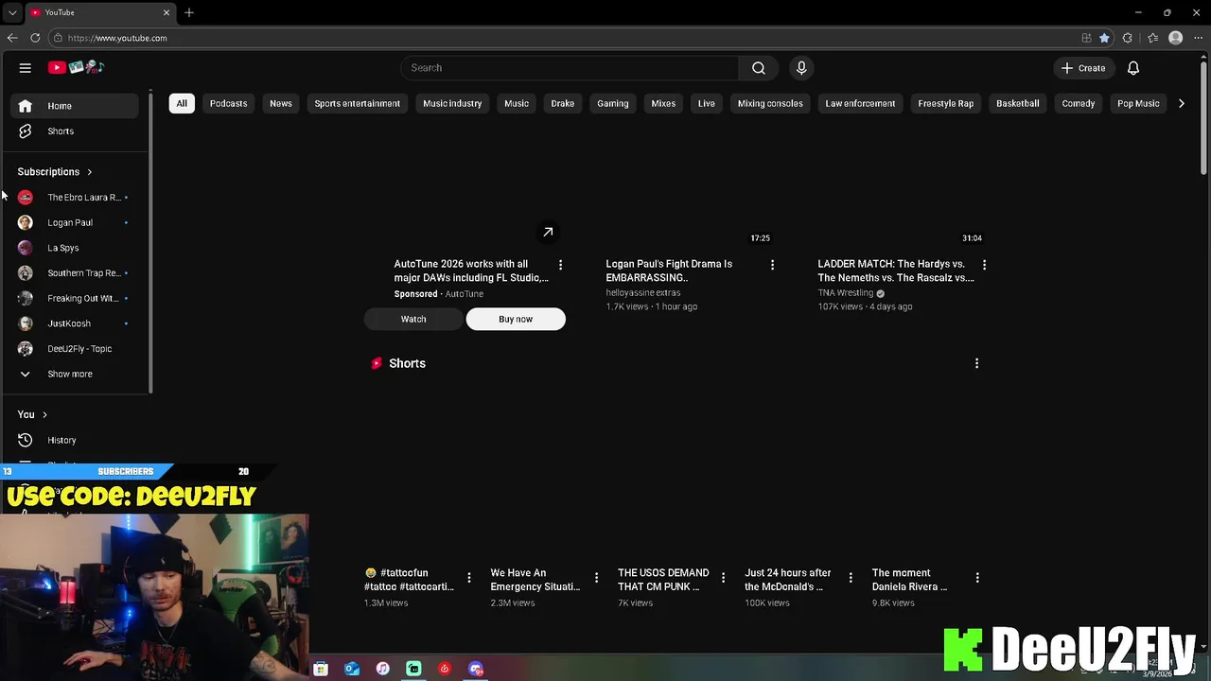Viewport: 1211px width, 681px height.
Task: Select the News filter chip
Action: tap(281, 103)
